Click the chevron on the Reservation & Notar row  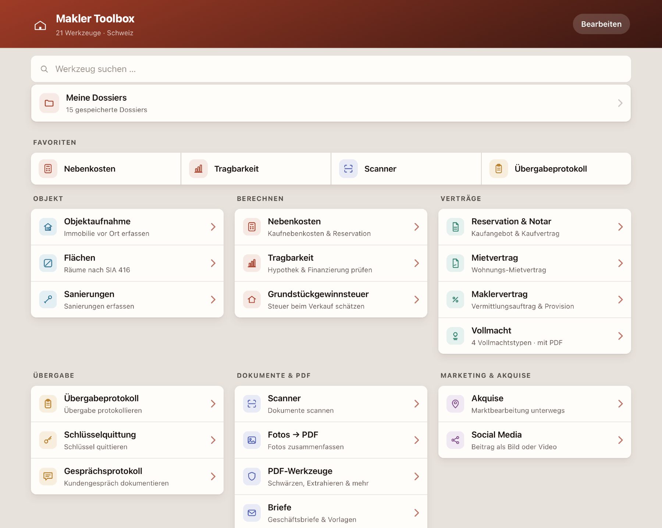tap(620, 227)
